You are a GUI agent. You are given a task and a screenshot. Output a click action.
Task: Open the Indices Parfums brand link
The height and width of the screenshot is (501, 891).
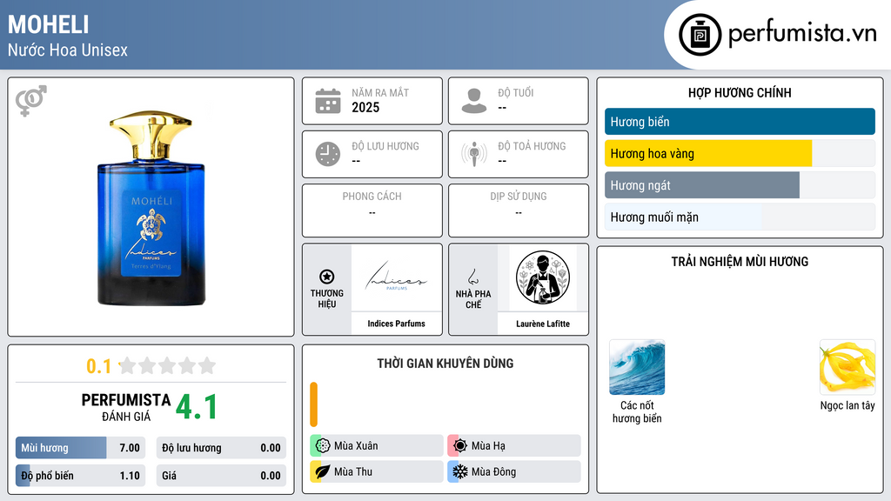396,324
